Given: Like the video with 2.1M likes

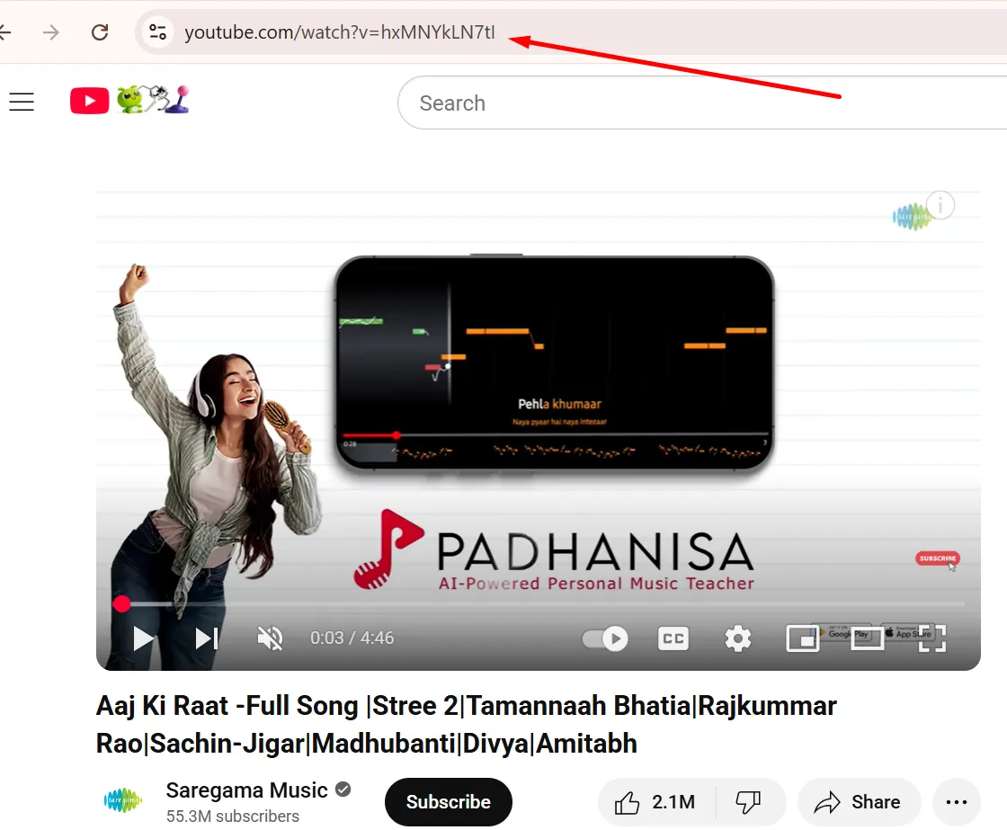Looking at the screenshot, I should click(x=655, y=802).
